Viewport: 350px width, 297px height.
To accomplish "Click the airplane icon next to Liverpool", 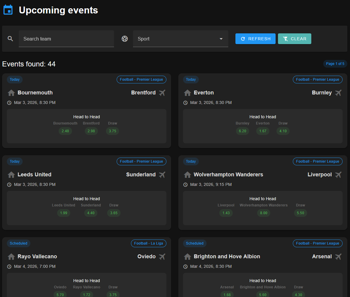I will 338,175.
